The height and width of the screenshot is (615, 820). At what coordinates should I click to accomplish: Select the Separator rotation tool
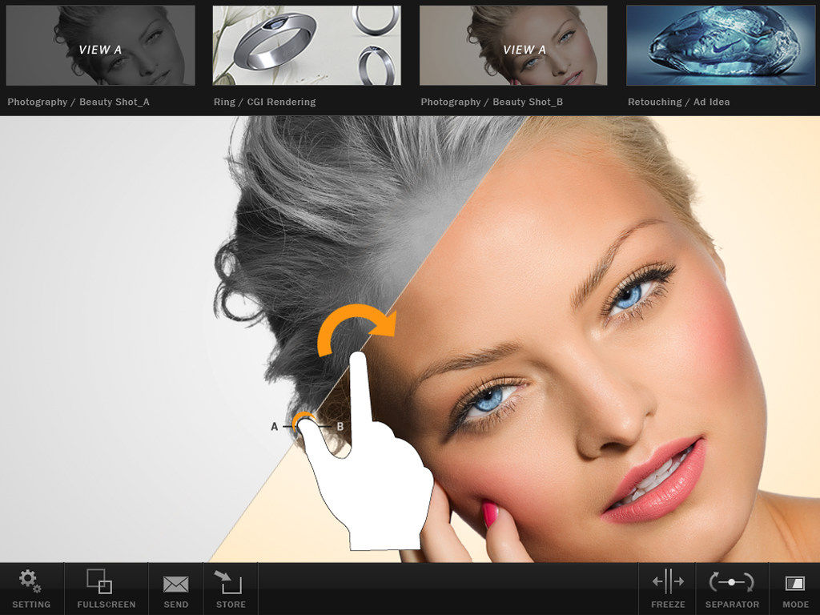point(732,582)
